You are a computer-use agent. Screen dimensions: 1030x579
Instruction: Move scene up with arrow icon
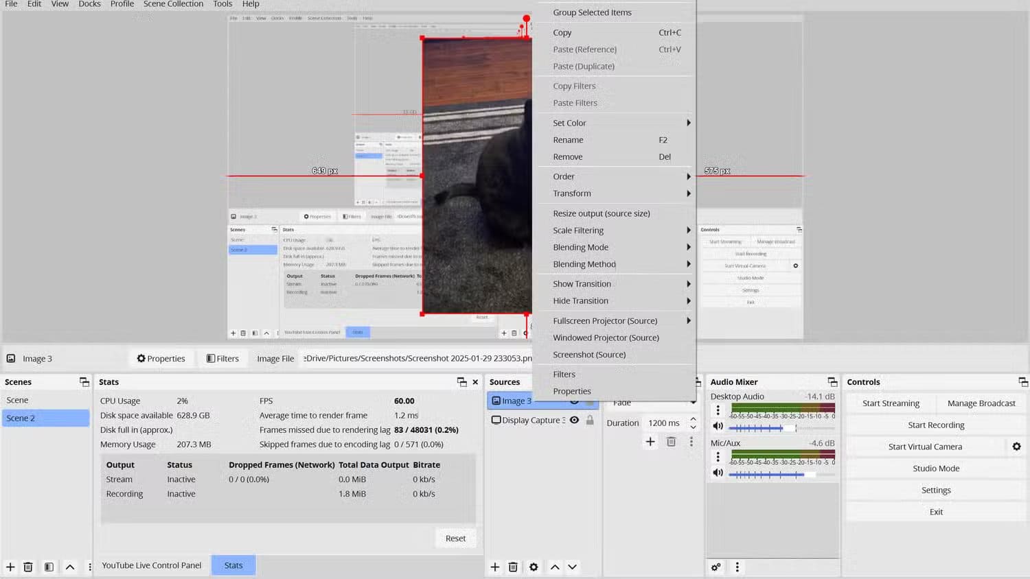(x=70, y=567)
